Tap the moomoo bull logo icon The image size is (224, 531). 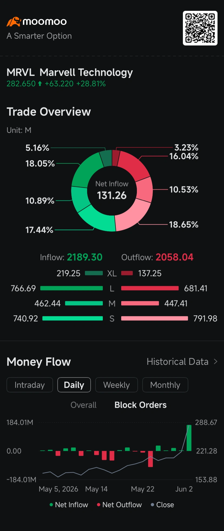(14, 22)
